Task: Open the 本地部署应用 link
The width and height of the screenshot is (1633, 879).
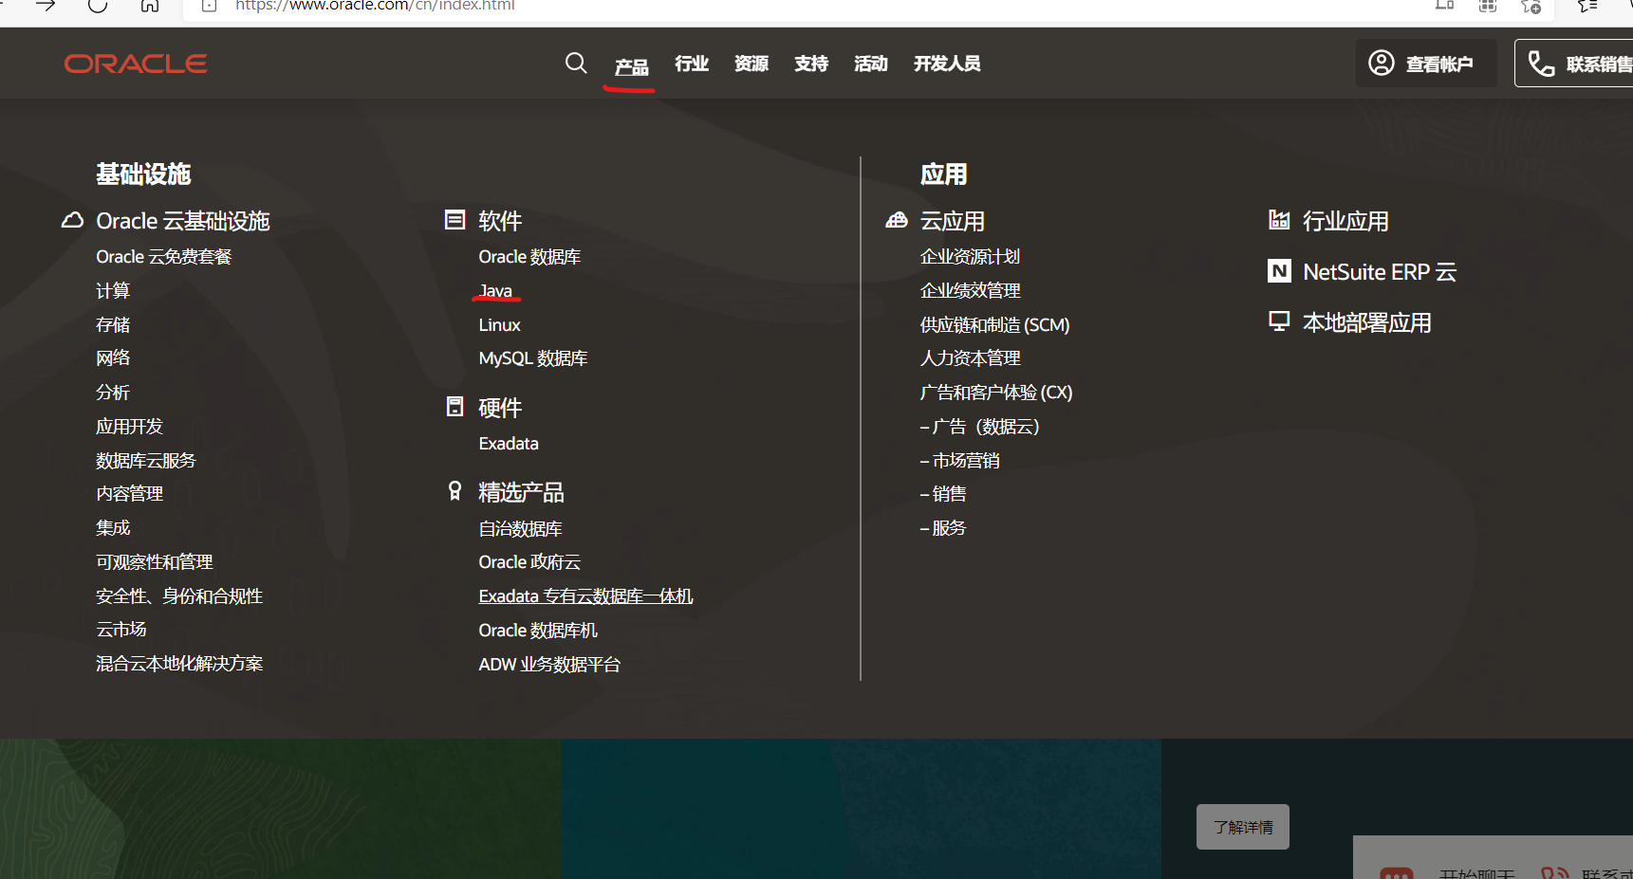Action: pos(1367,322)
